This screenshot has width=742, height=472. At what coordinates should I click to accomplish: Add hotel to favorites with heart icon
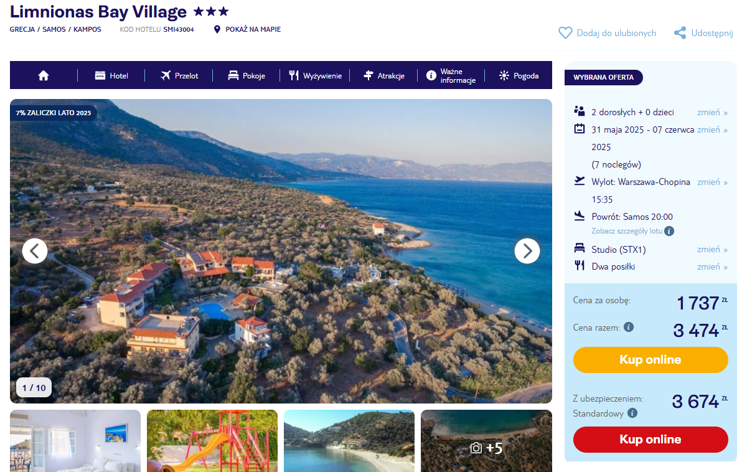[565, 33]
